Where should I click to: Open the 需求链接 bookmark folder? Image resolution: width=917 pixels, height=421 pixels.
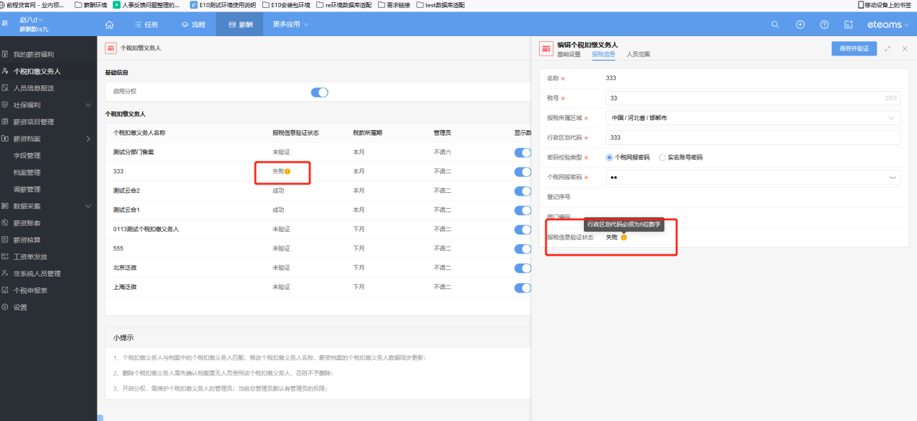coord(393,4)
